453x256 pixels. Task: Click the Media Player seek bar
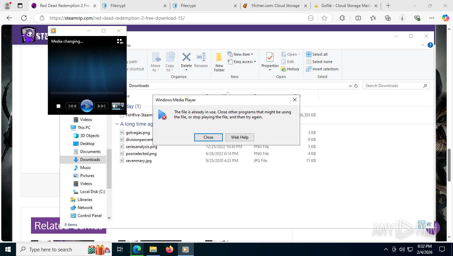[x=87, y=93]
